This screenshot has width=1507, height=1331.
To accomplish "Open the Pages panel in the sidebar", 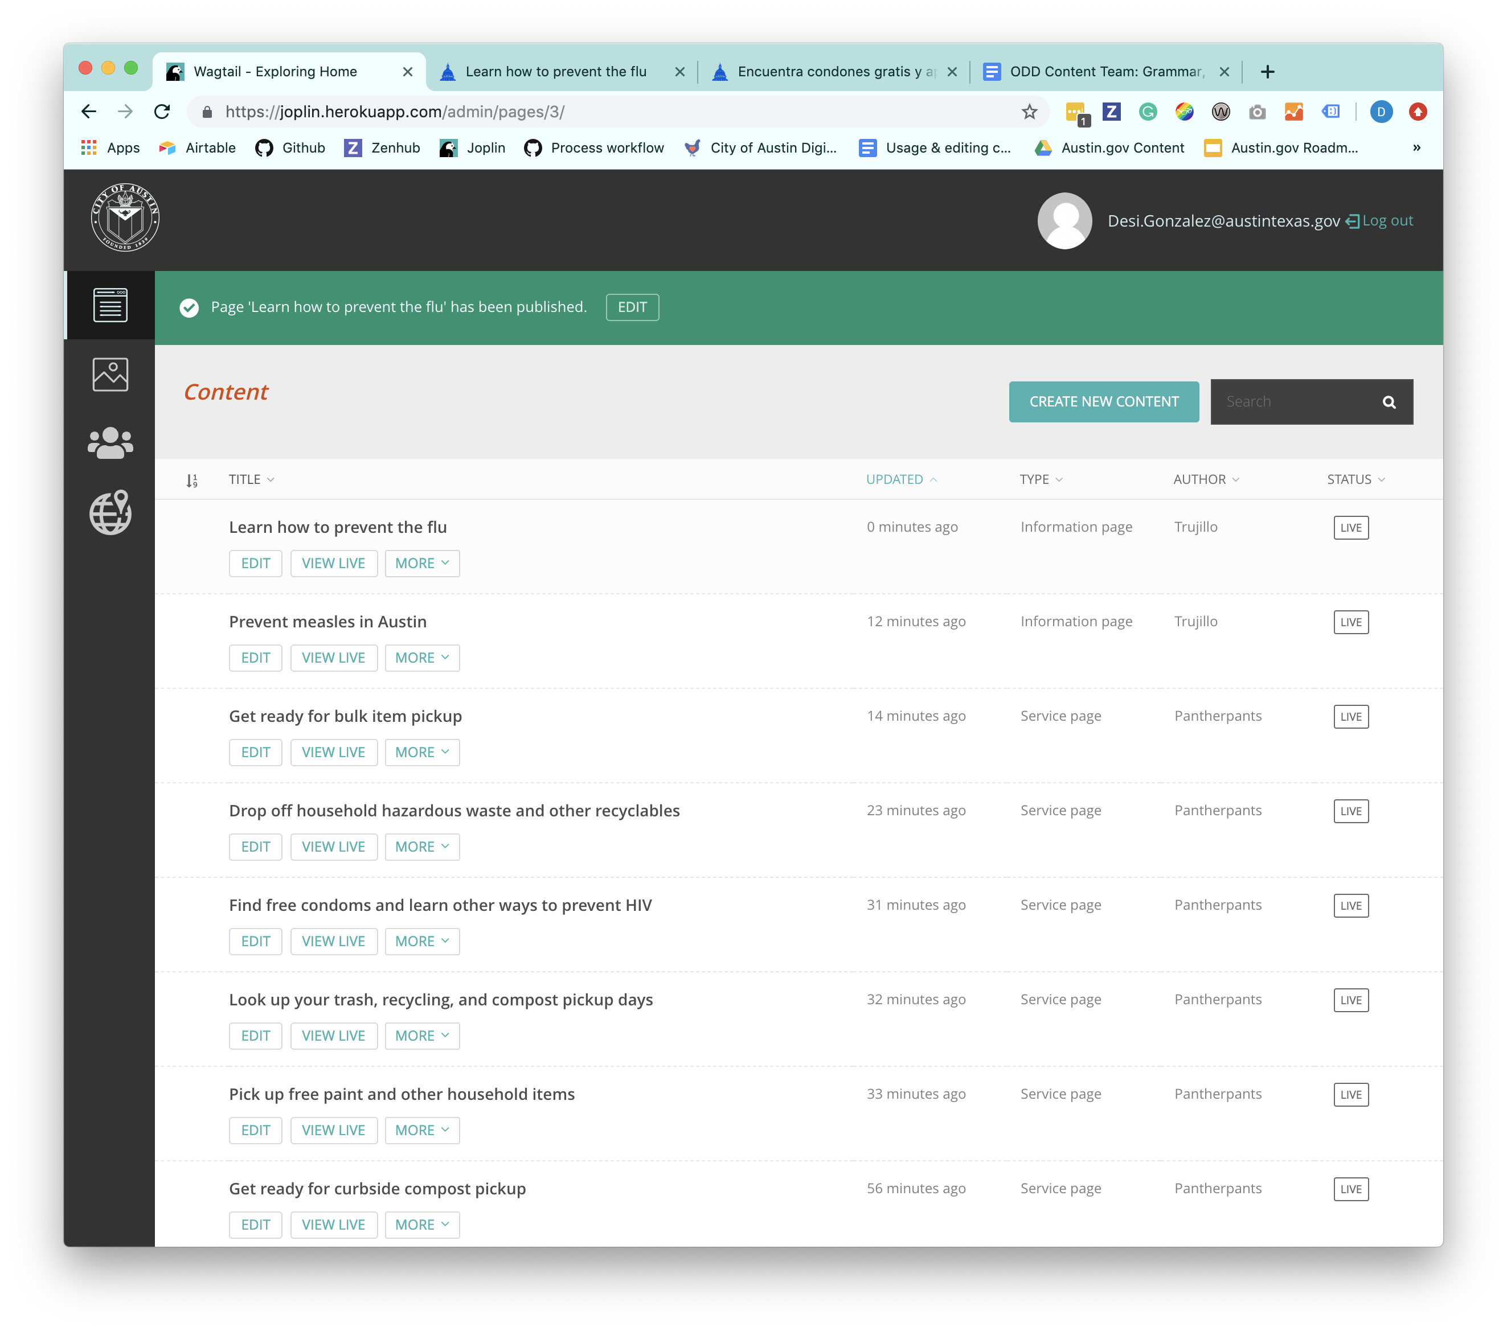I will tap(110, 305).
